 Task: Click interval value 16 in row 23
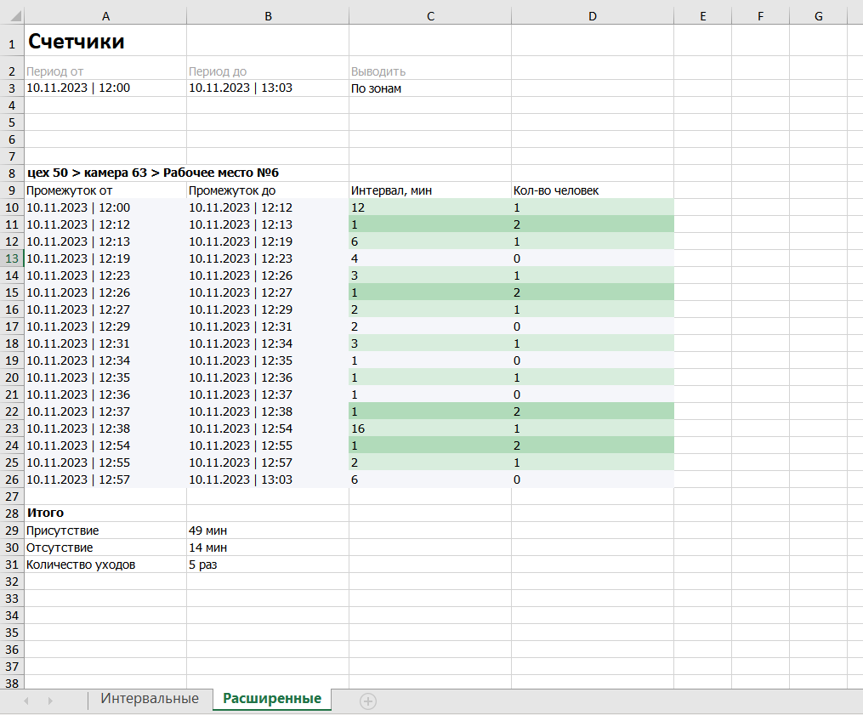(x=430, y=428)
